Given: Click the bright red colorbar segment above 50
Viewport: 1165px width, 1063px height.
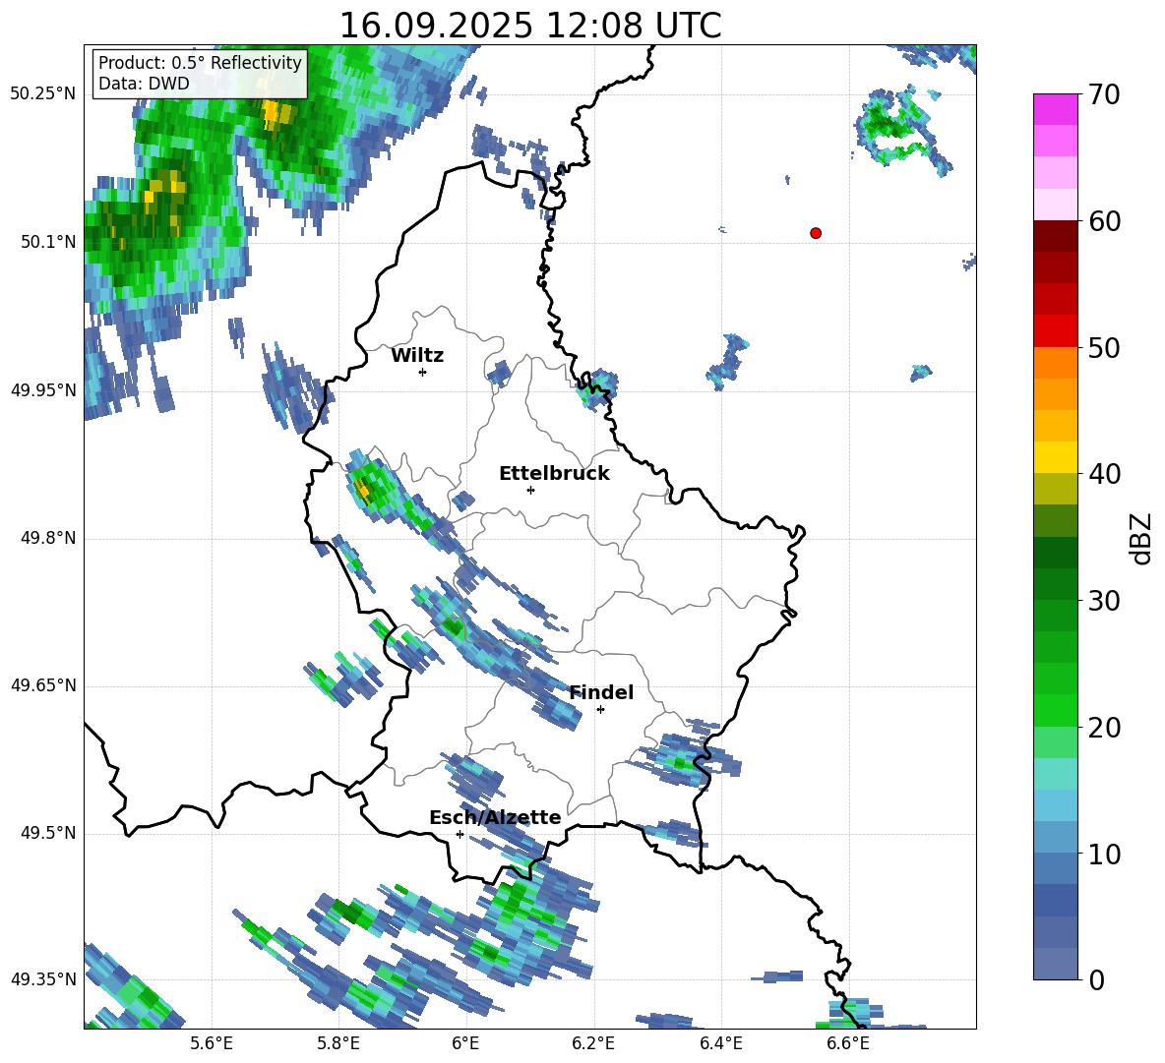Looking at the screenshot, I should [1055, 330].
